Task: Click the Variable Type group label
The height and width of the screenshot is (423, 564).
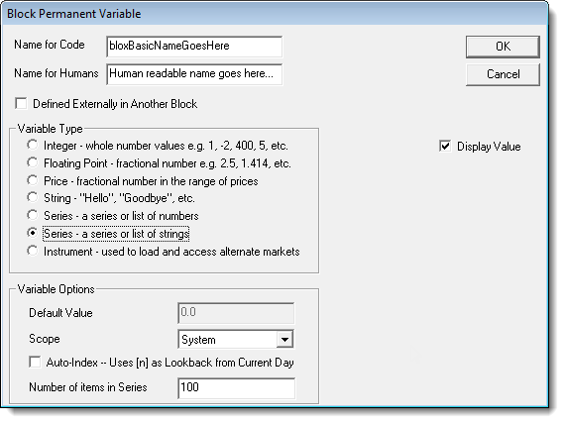Action: pos(50,129)
